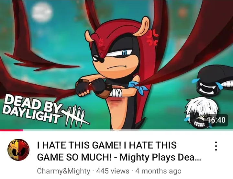
Task: Click the 16:40 duration badge
Action: [x=216, y=120]
